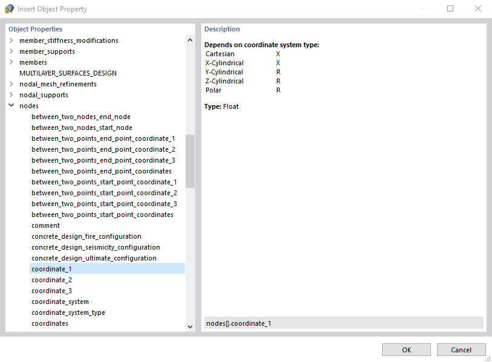This screenshot has width=492, height=362.
Task: Select concrete_design_fire_configuration entry
Action: click(x=86, y=236)
